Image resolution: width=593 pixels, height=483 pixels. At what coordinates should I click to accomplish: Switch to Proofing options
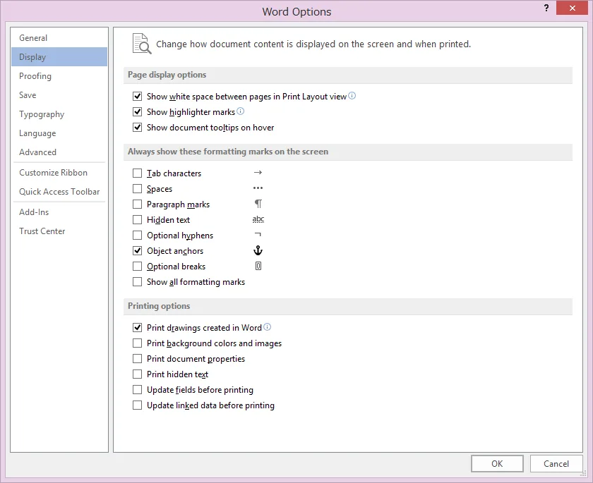click(59, 76)
